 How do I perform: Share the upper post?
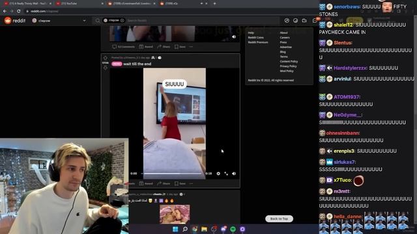click(x=164, y=47)
